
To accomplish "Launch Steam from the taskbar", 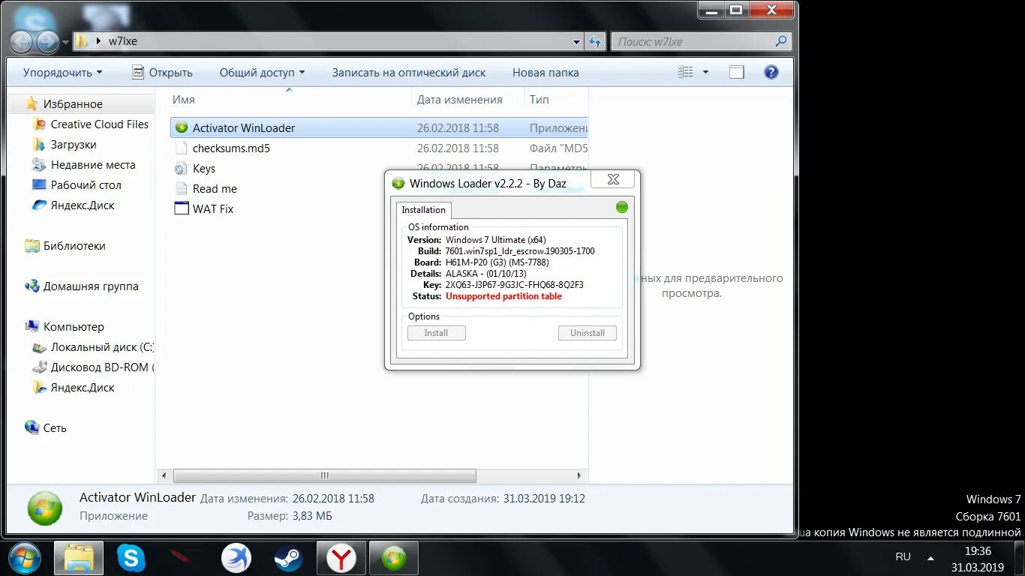I will click(289, 558).
